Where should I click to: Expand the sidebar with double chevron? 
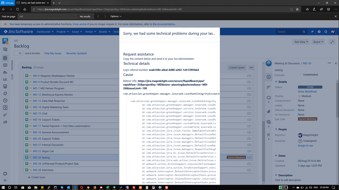click(5, 180)
